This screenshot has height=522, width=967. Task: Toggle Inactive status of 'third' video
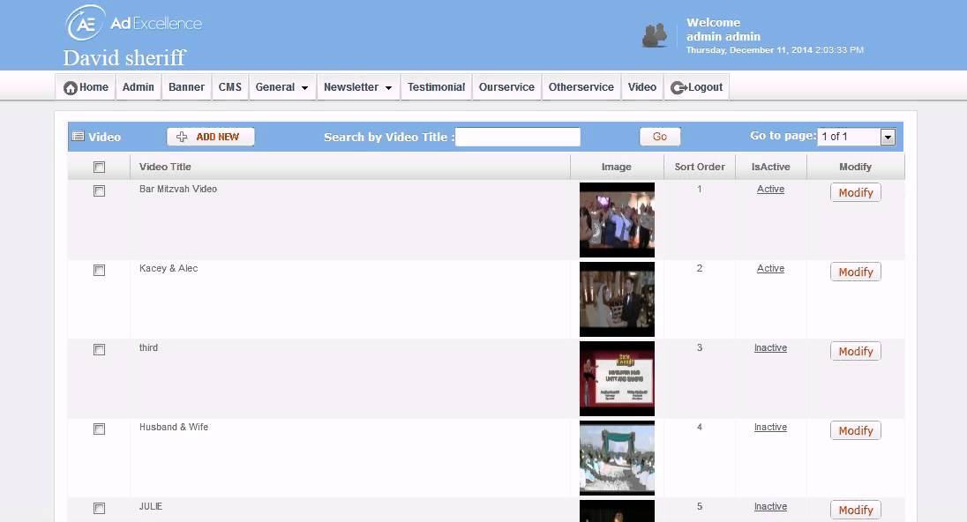(x=770, y=347)
